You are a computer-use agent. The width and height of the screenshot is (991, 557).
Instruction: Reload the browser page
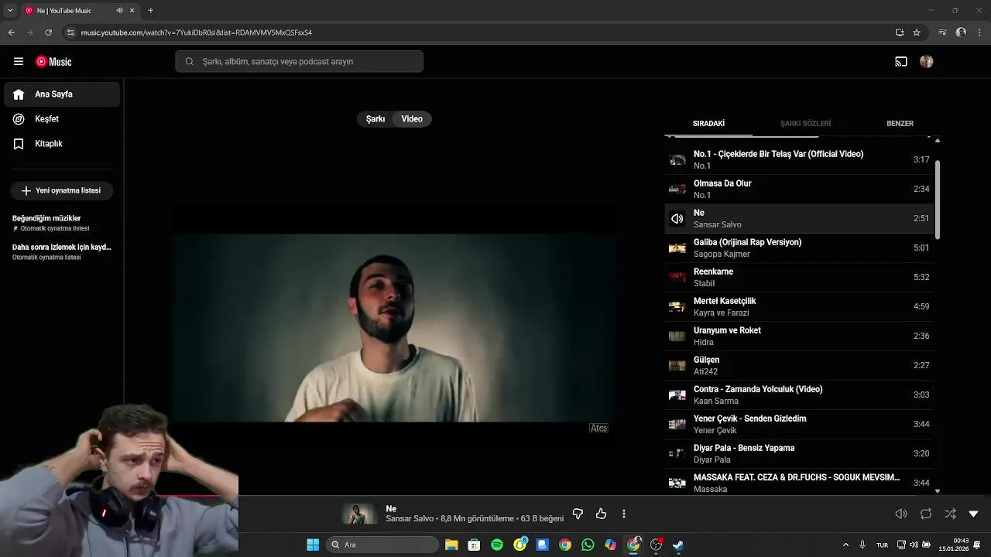click(49, 32)
